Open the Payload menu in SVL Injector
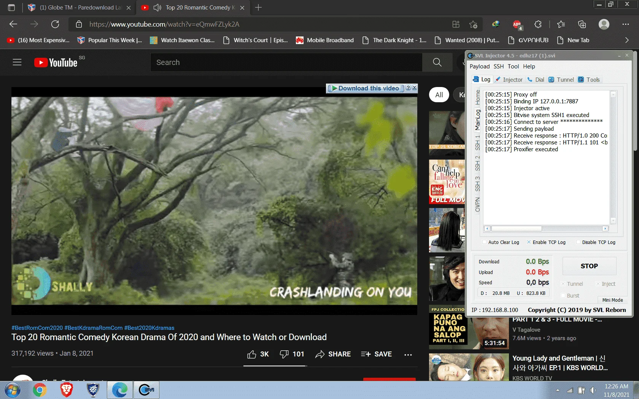The width and height of the screenshot is (639, 399). (480, 66)
